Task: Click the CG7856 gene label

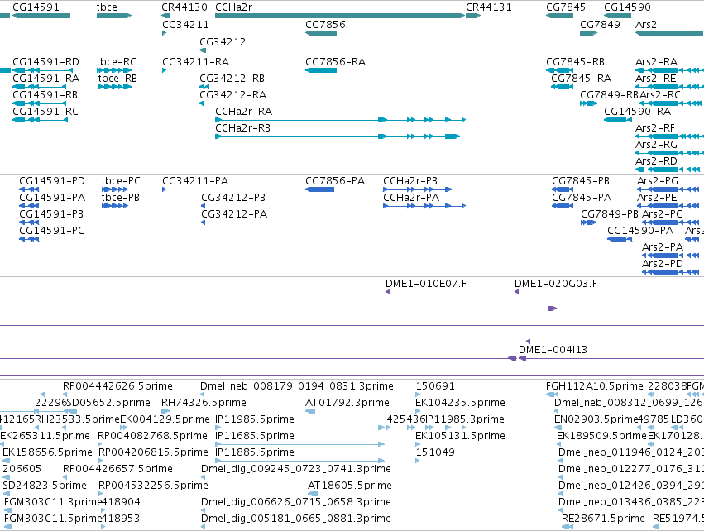Action: 325,25
